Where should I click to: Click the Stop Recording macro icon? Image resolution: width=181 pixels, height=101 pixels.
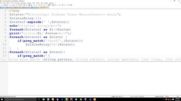(x=65, y=5)
